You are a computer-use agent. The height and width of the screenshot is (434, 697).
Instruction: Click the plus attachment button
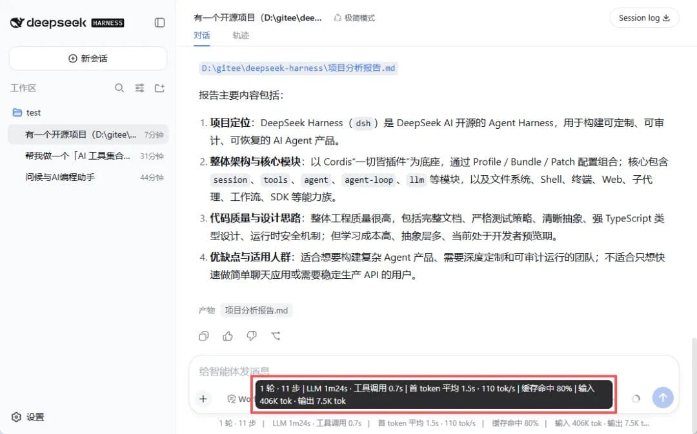(x=203, y=399)
